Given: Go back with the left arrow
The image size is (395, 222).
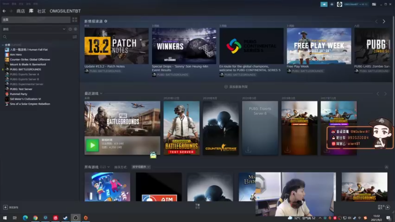Looking at the screenshot, I should (4, 11).
